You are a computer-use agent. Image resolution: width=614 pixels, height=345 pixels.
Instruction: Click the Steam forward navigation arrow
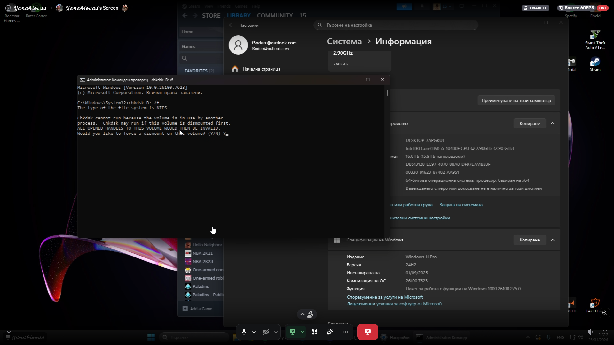[x=195, y=15]
